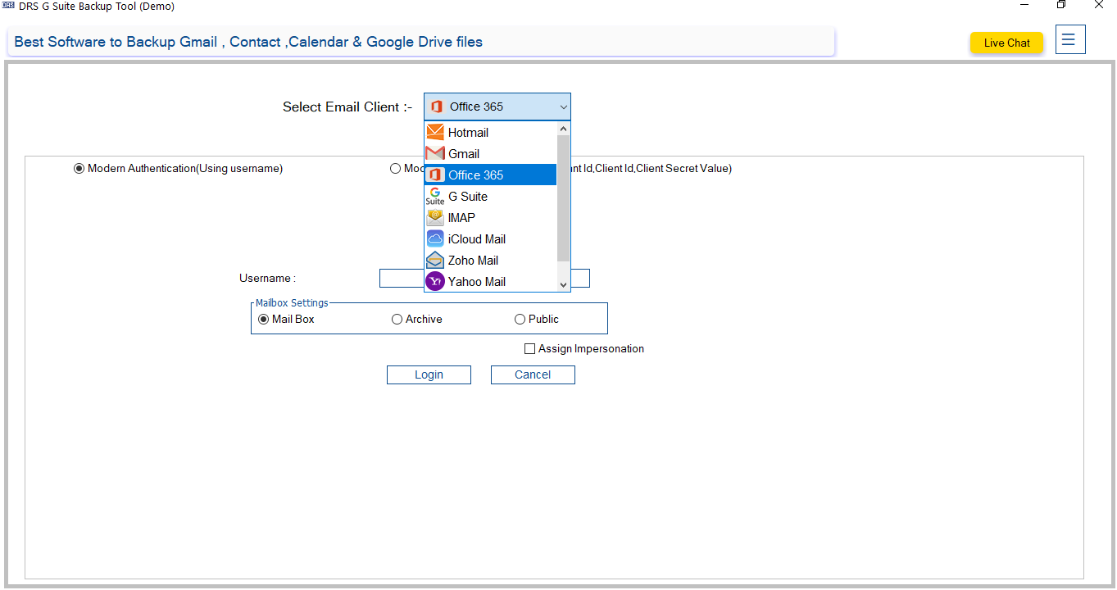Open the hamburger menu icon
This screenshot has height=590, width=1117.
click(x=1070, y=40)
